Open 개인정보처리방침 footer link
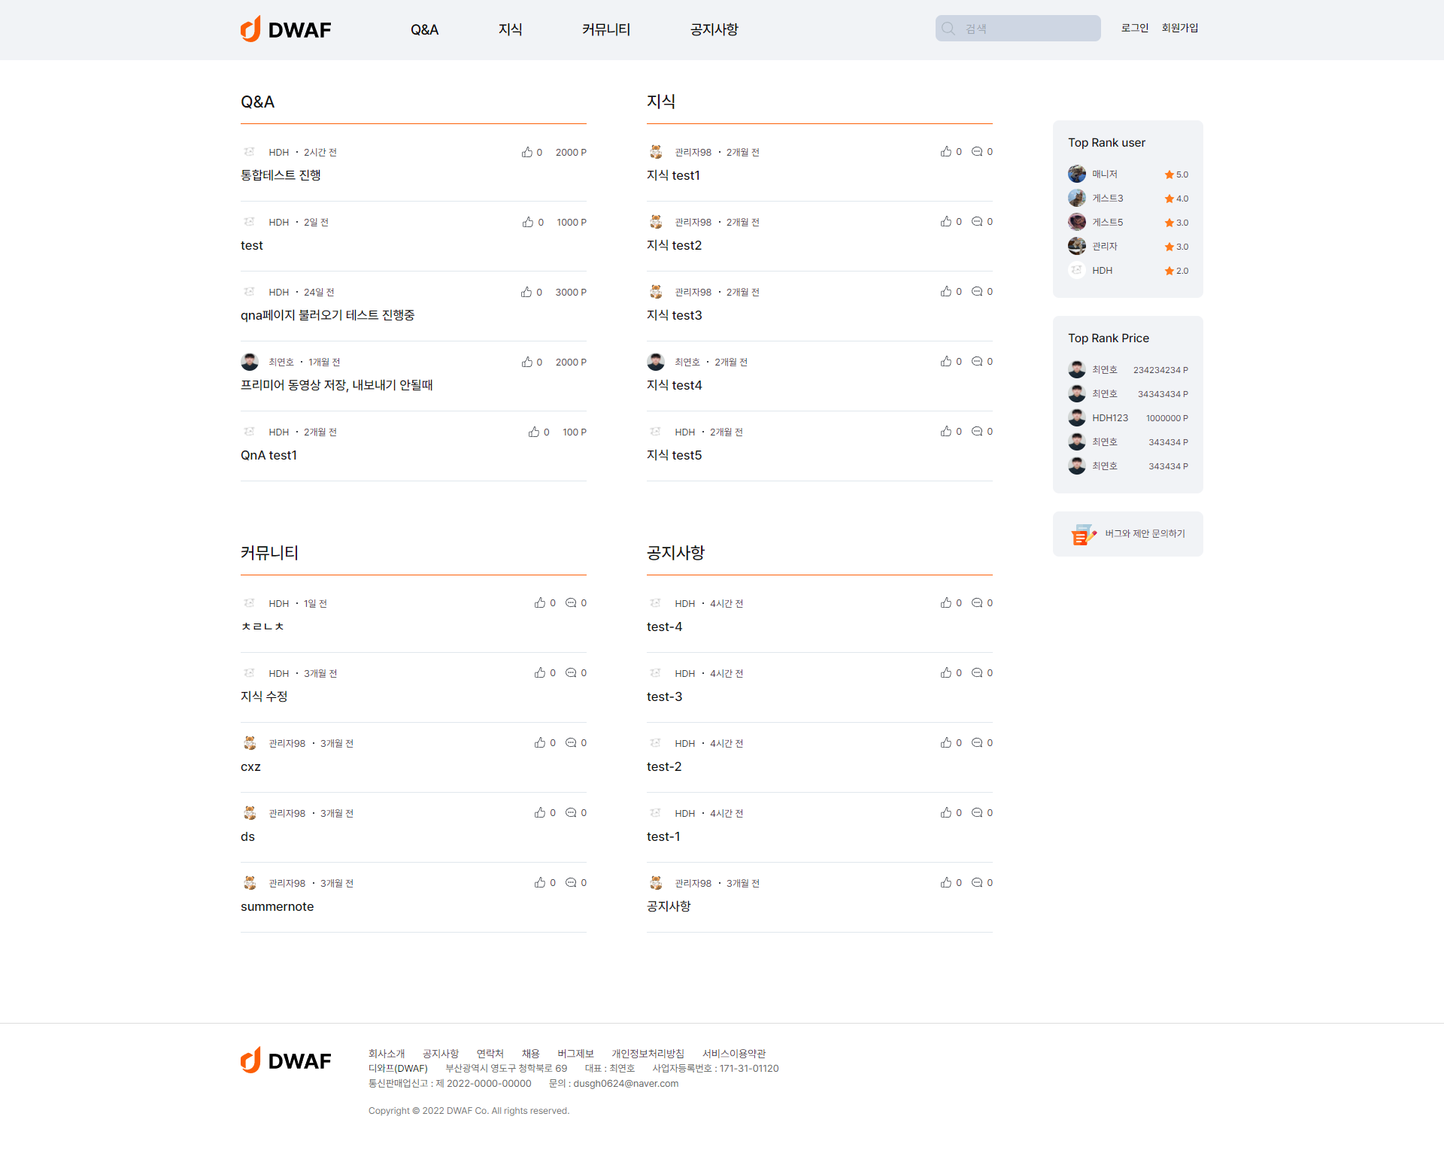1444x1156 pixels. (648, 1054)
